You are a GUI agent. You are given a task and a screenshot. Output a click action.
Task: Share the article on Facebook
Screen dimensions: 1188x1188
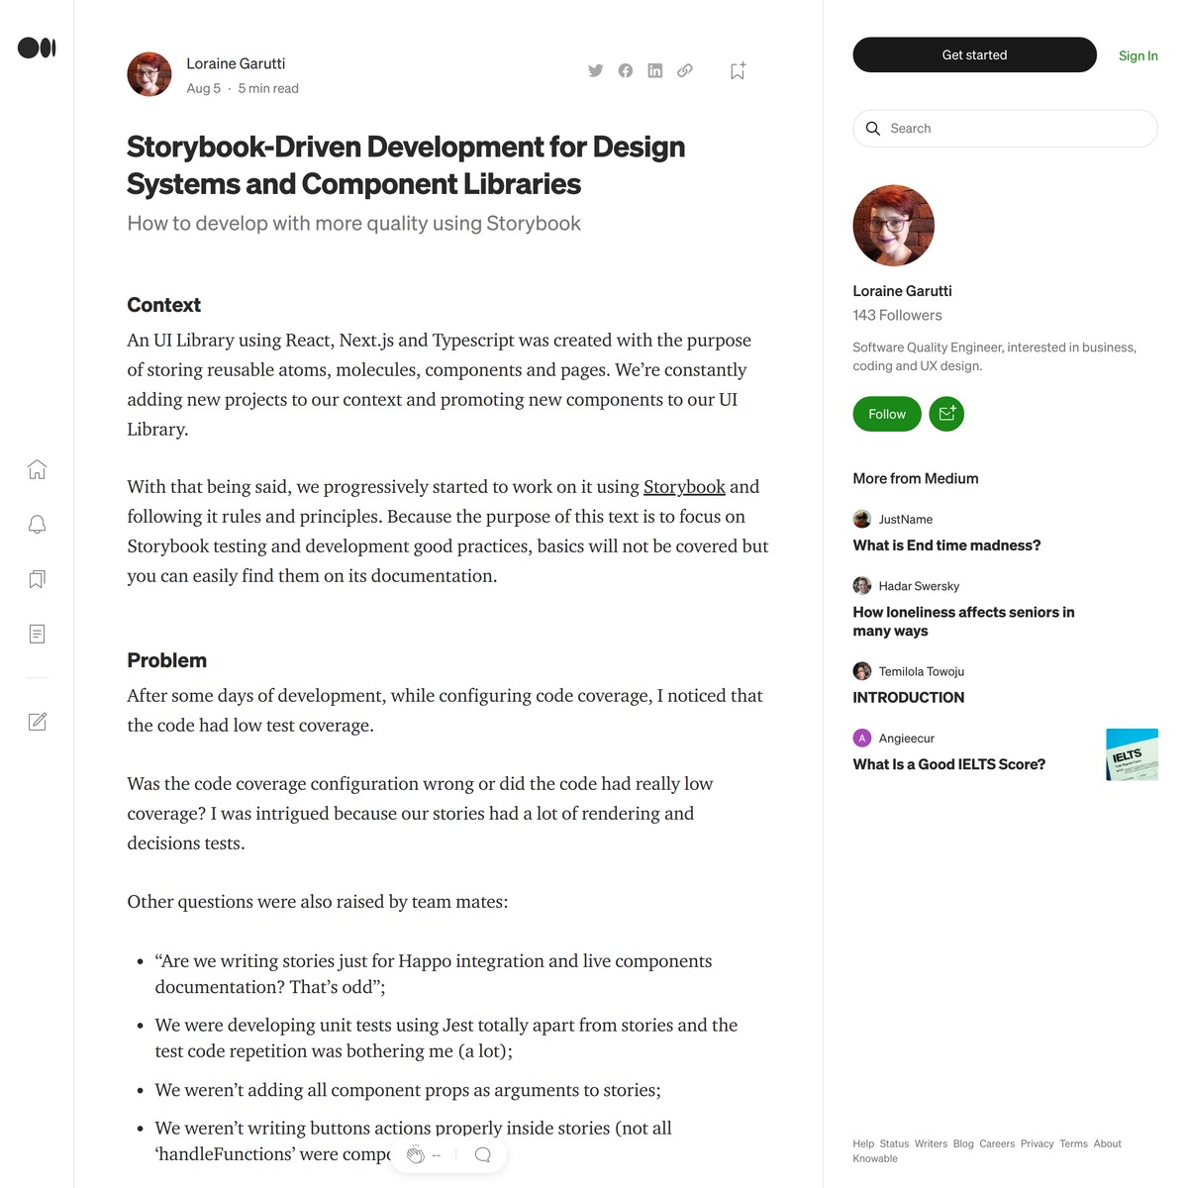click(x=625, y=70)
